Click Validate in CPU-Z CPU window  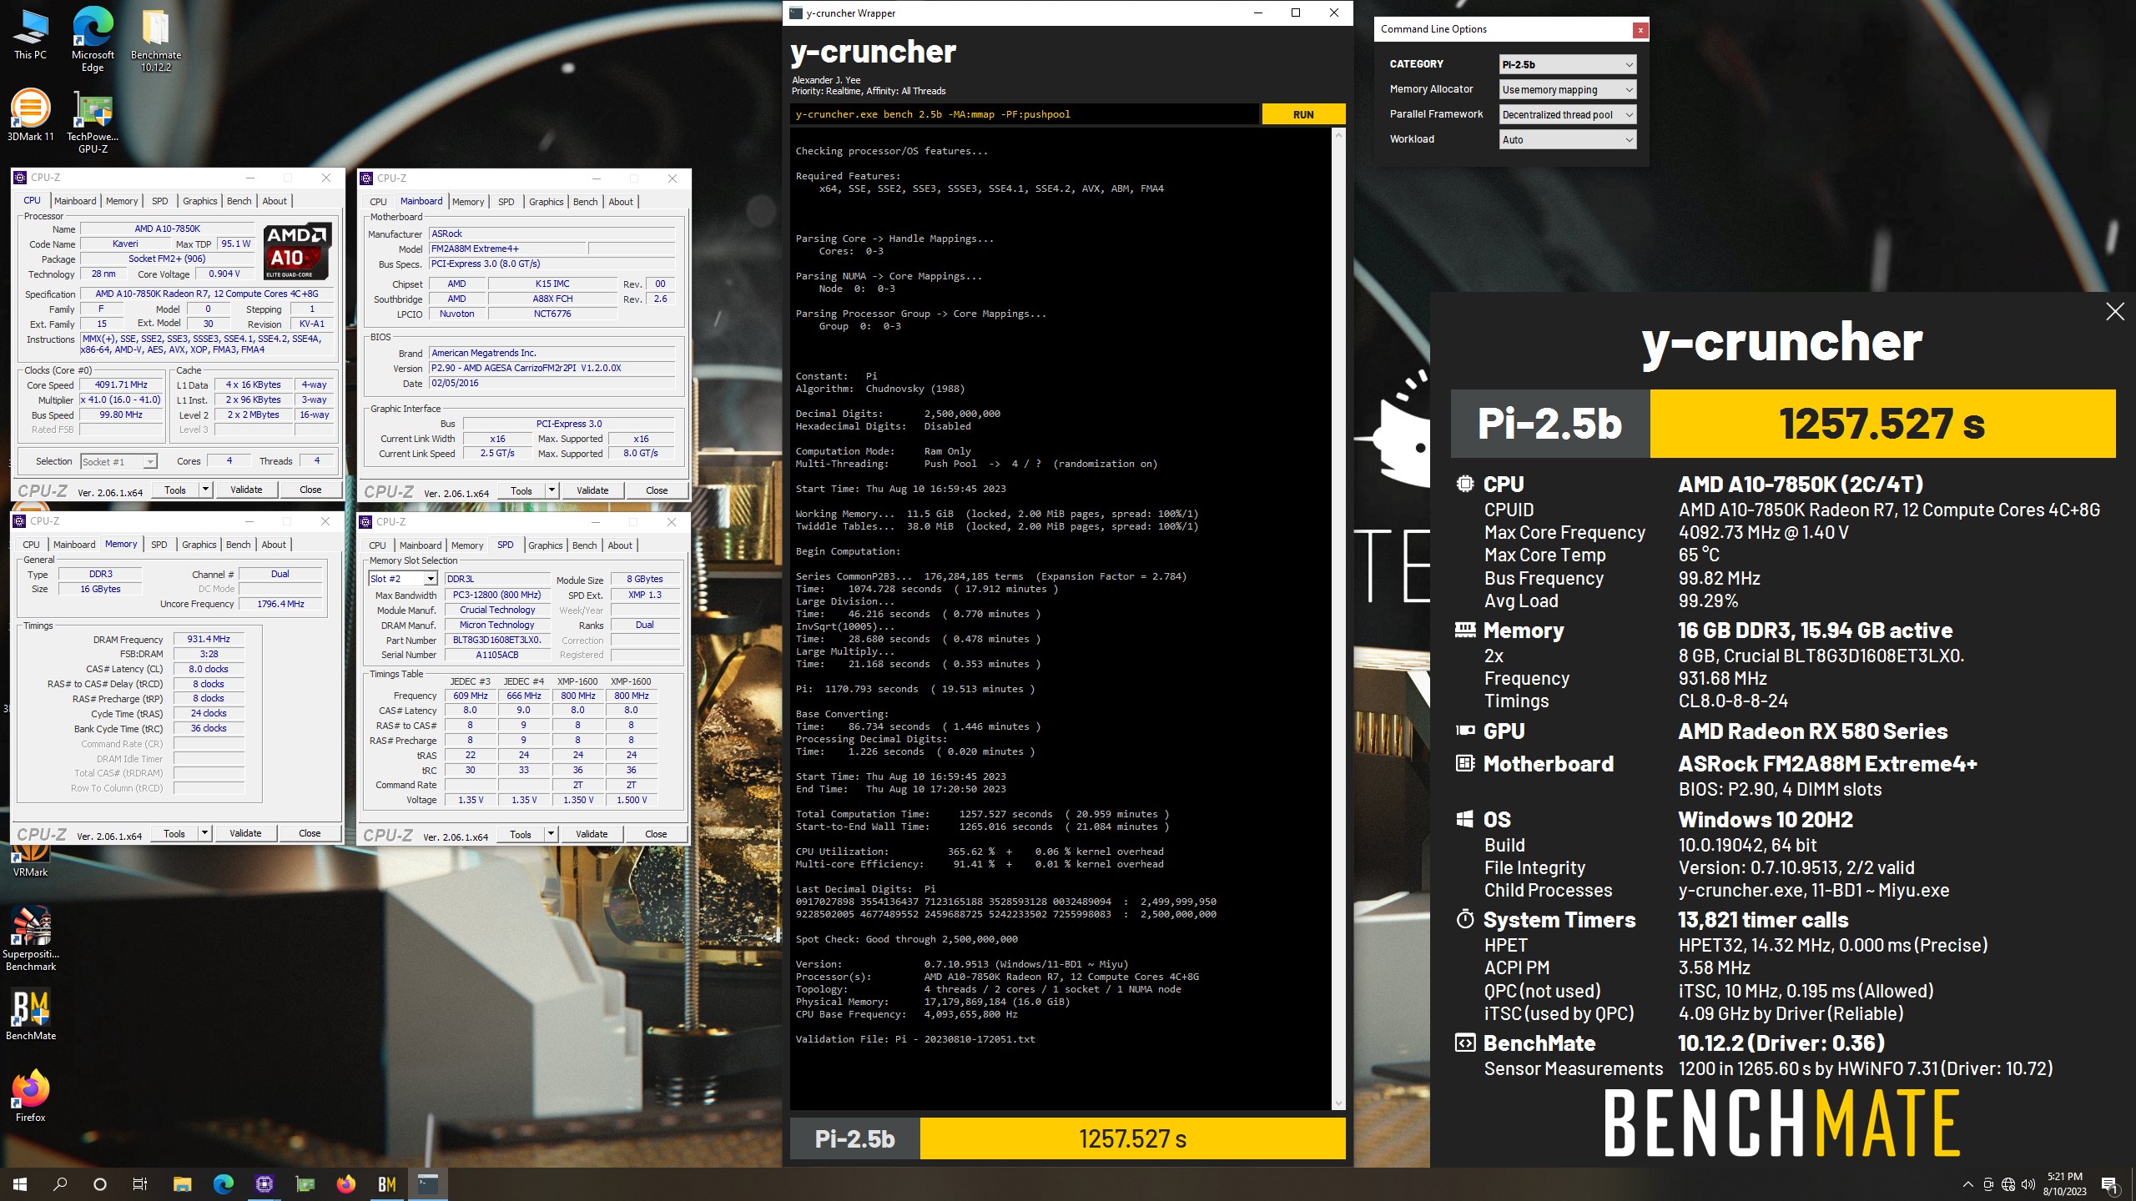click(x=246, y=490)
